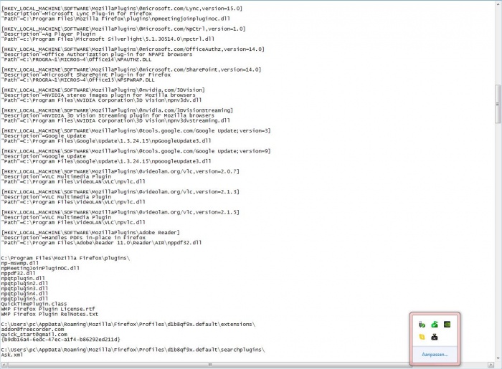Click the vertical scrollbar thumb

click(498, 104)
